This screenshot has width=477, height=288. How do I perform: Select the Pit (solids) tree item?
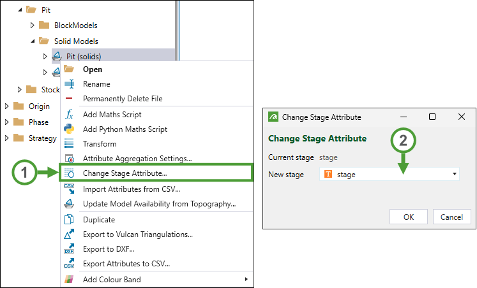(x=83, y=56)
